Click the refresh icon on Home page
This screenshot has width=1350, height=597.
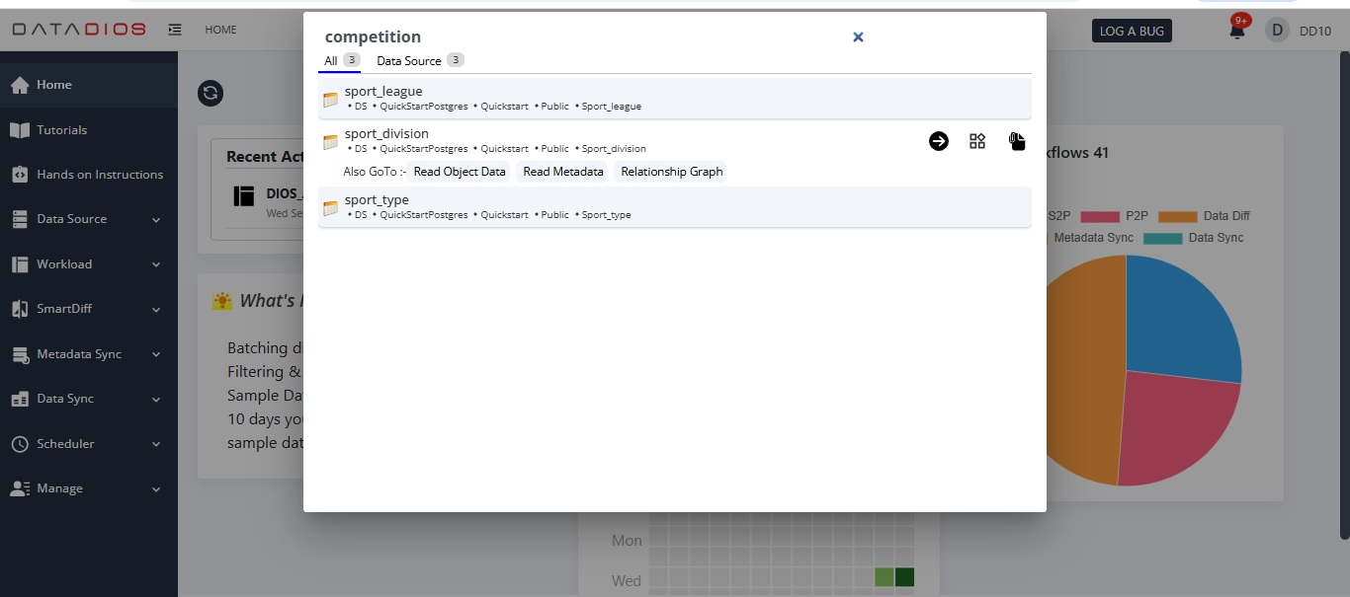(211, 93)
